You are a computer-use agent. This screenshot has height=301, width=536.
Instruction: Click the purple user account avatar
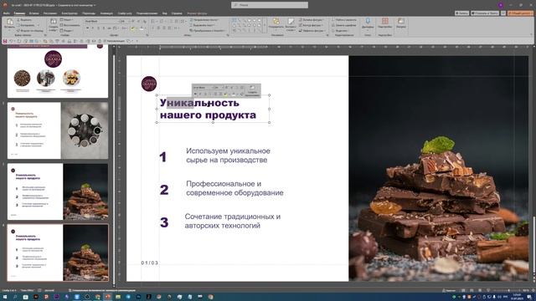501,5
